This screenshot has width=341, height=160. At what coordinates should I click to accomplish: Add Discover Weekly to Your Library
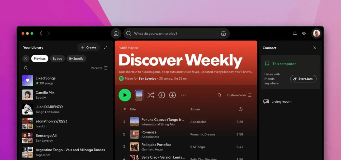(x=162, y=95)
